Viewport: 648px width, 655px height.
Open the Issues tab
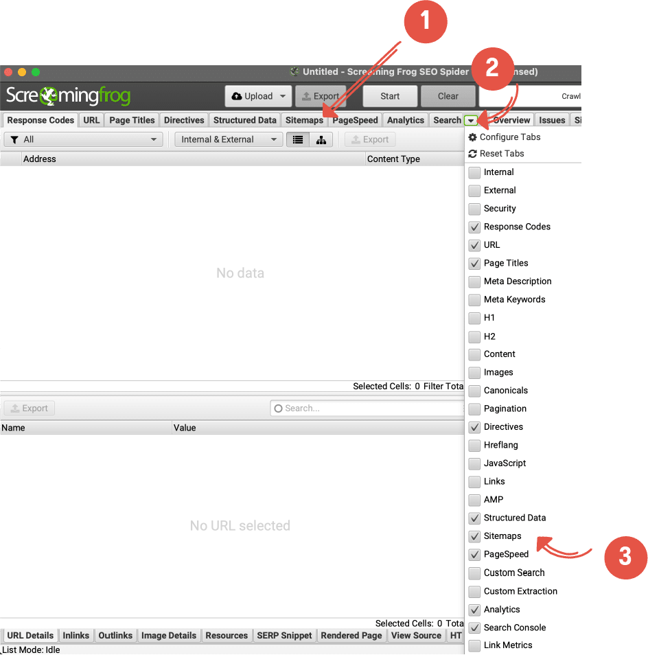[x=552, y=120]
